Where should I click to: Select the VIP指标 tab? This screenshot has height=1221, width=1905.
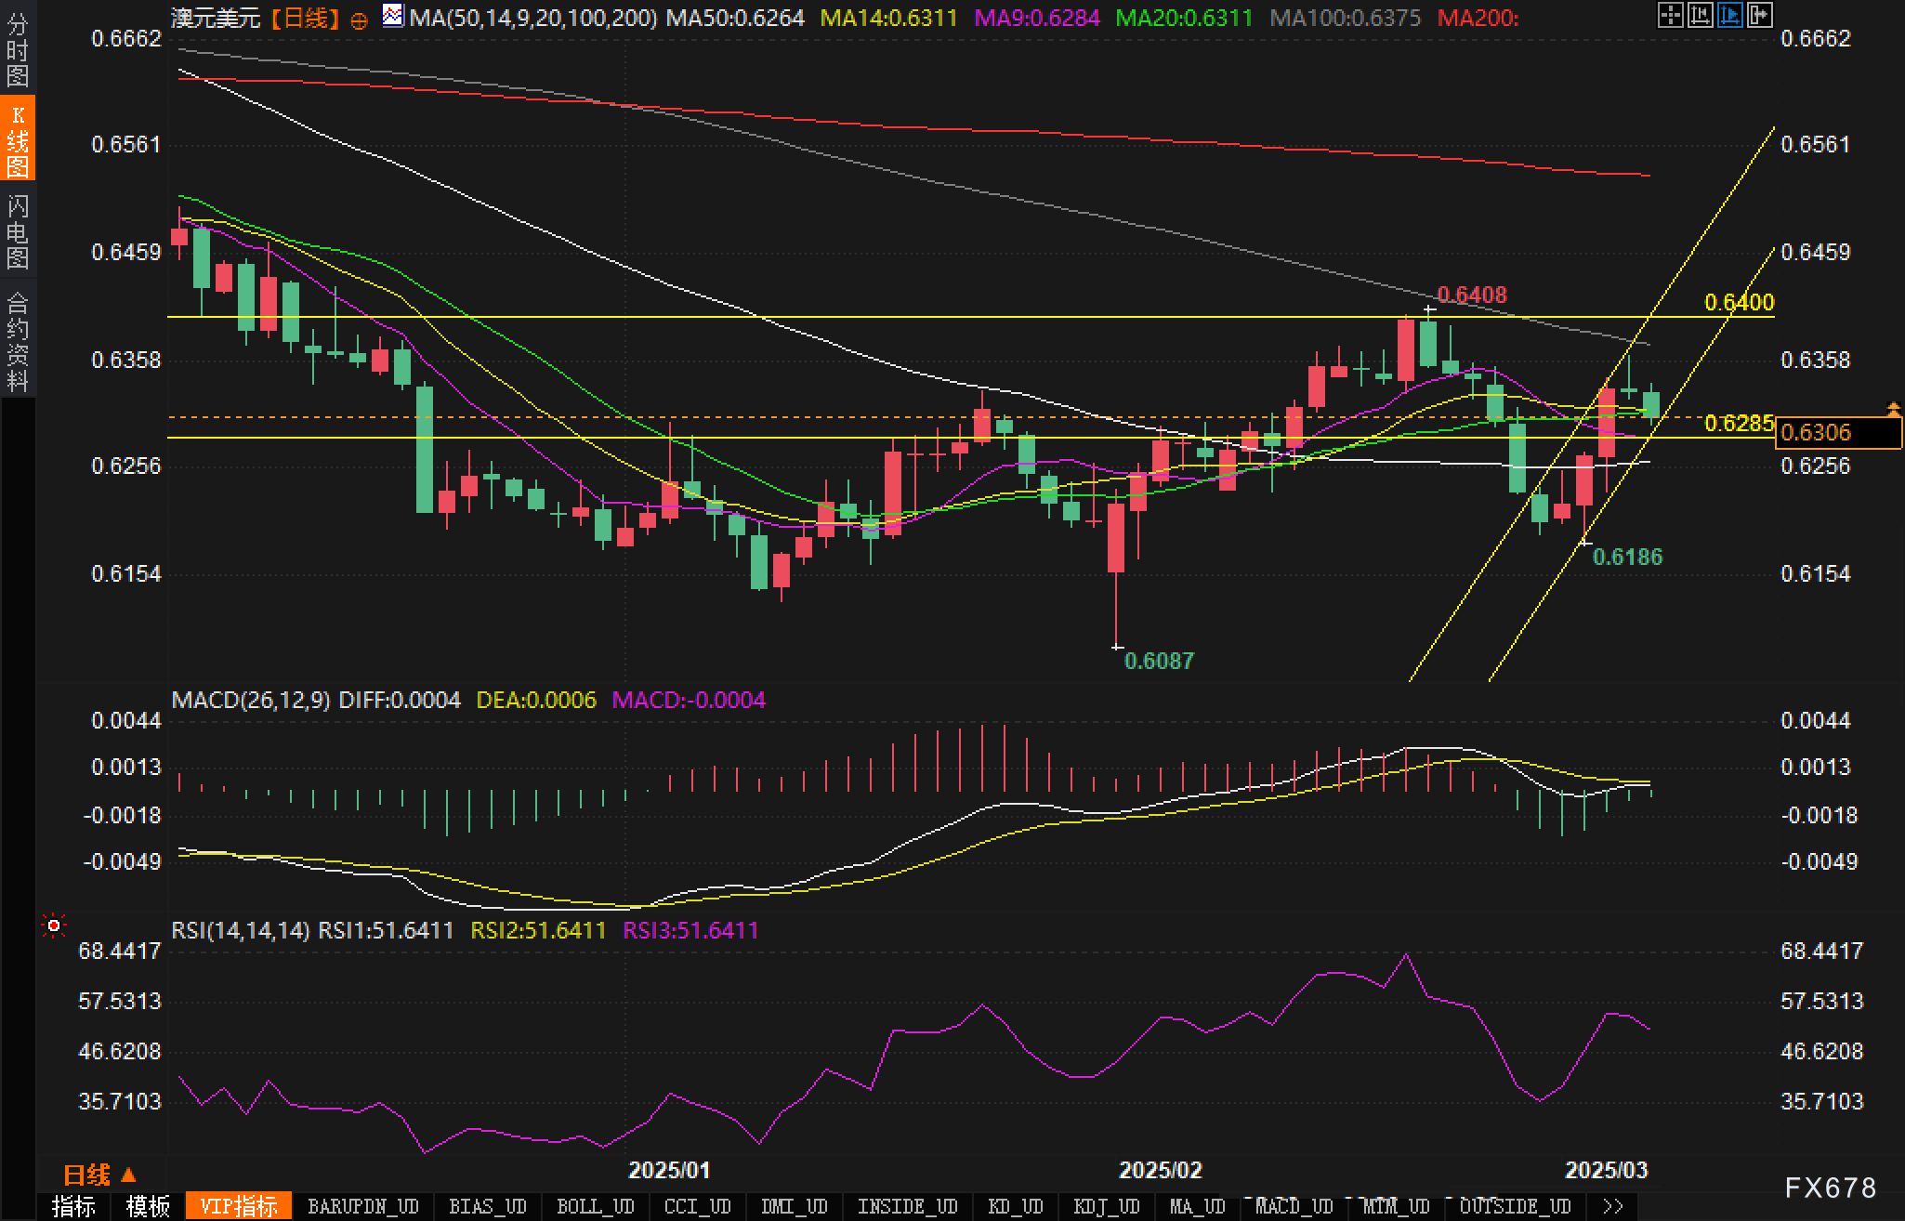(239, 1206)
